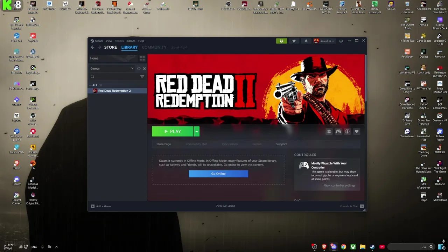Open controller layout icon for the game

pos(338,132)
